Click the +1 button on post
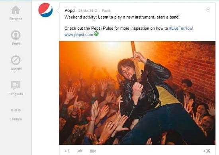The image size is (219, 155). [67, 151]
